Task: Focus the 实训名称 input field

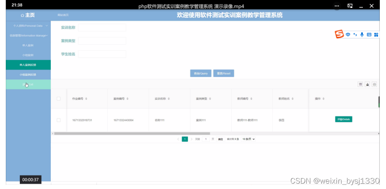Action: click(102, 28)
